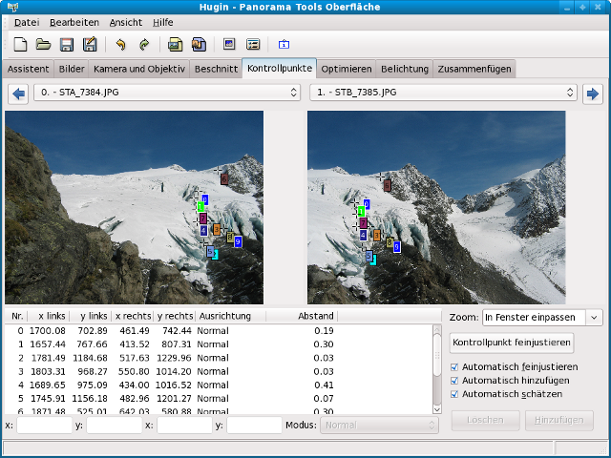Screen dimensions: 611x458
Task: Click Kontrollpunkt feinjustieren button
Action: 513,343
